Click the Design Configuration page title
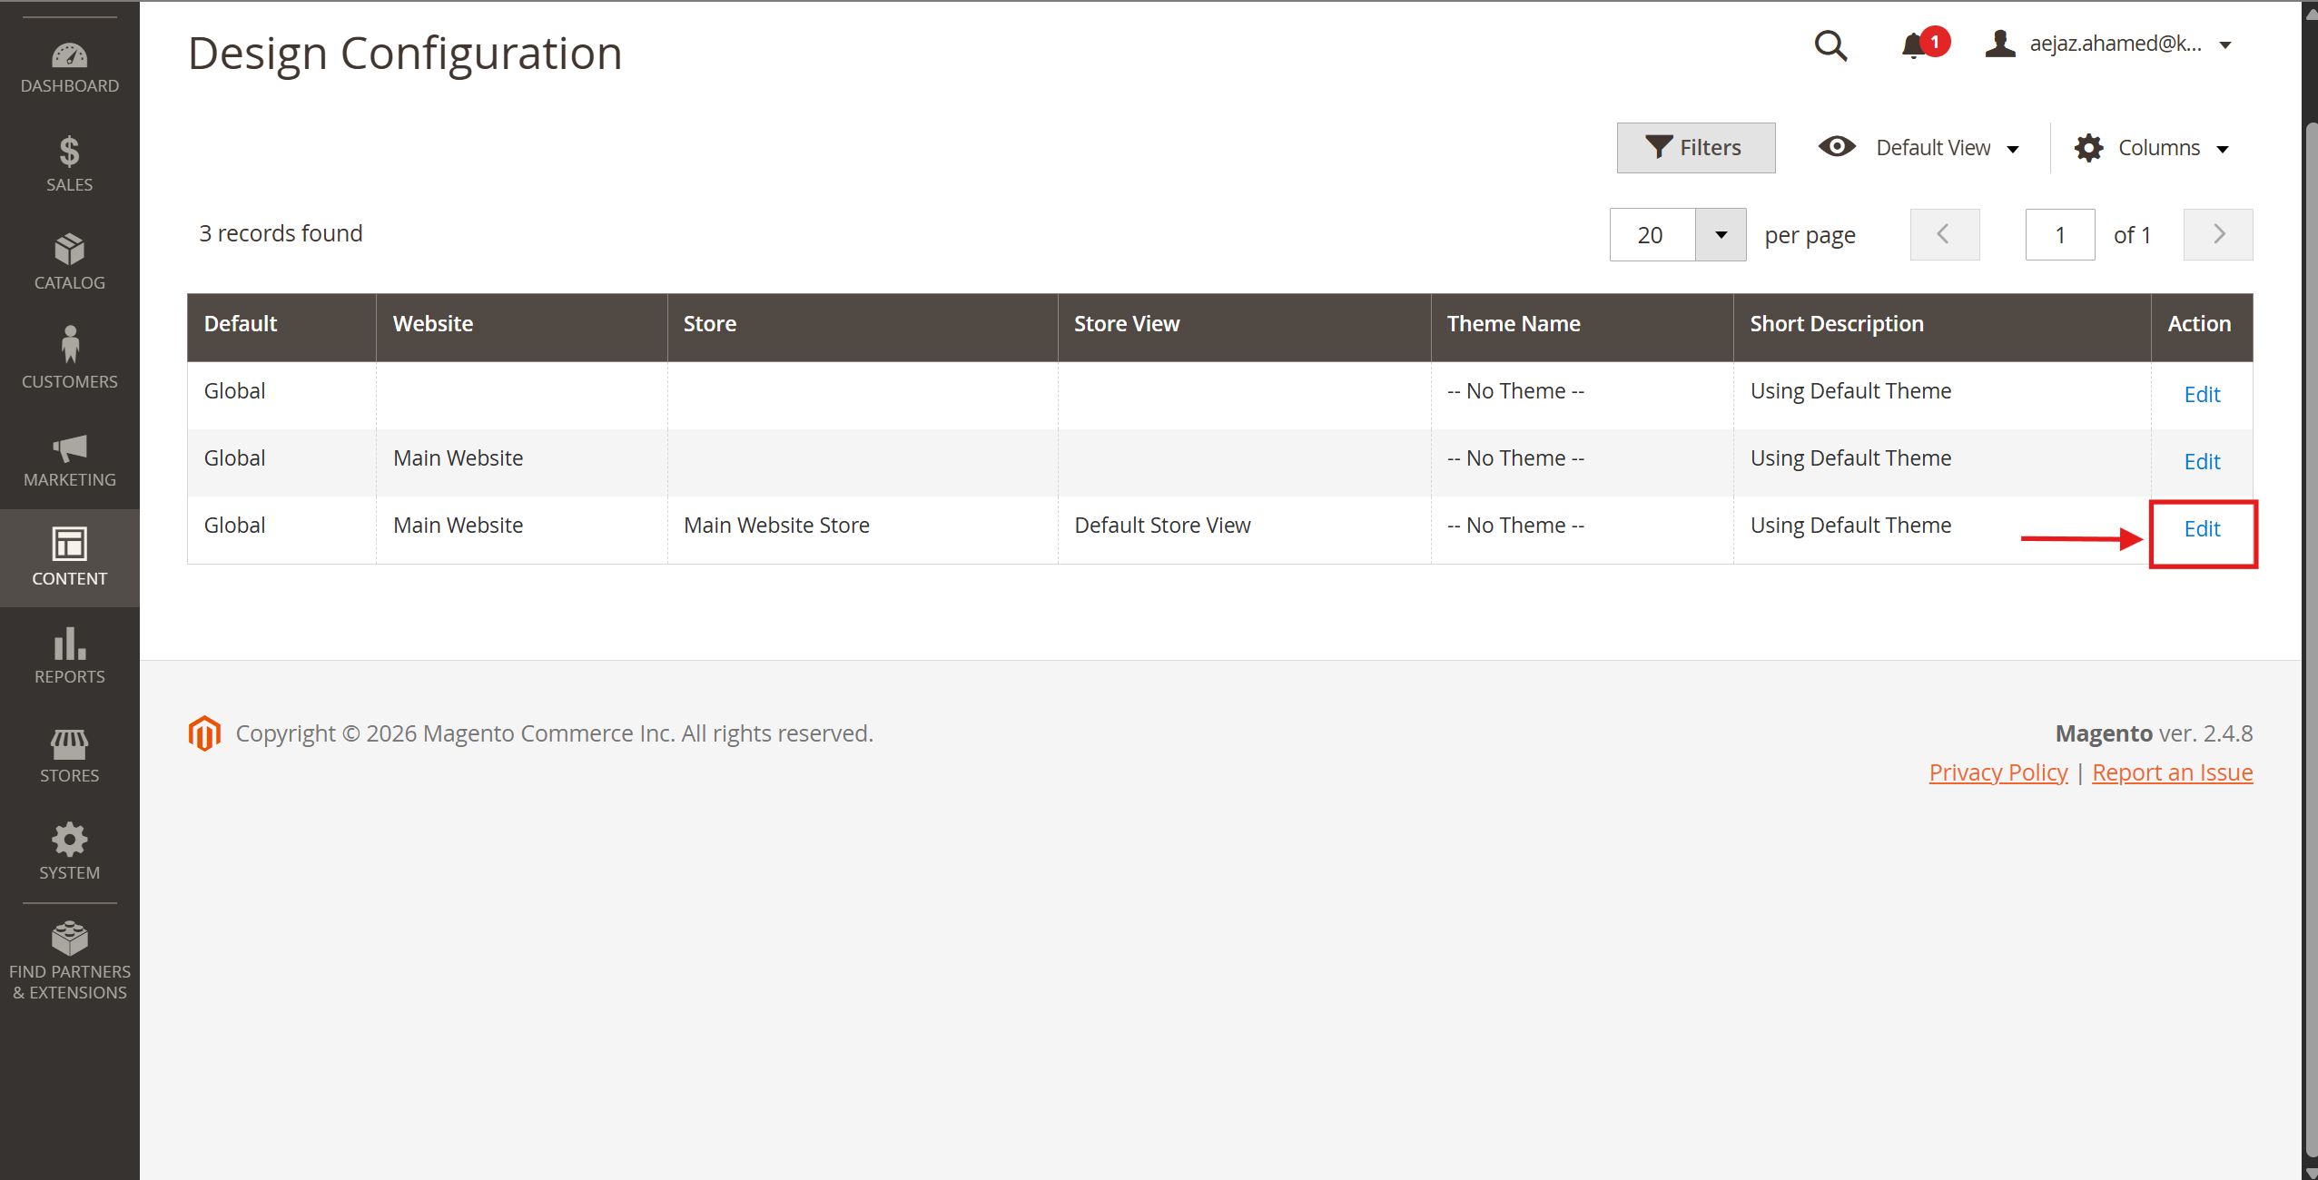This screenshot has width=2318, height=1180. pyautogui.click(x=405, y=53)
